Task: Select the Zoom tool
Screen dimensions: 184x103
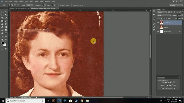Action: (6, 39)
